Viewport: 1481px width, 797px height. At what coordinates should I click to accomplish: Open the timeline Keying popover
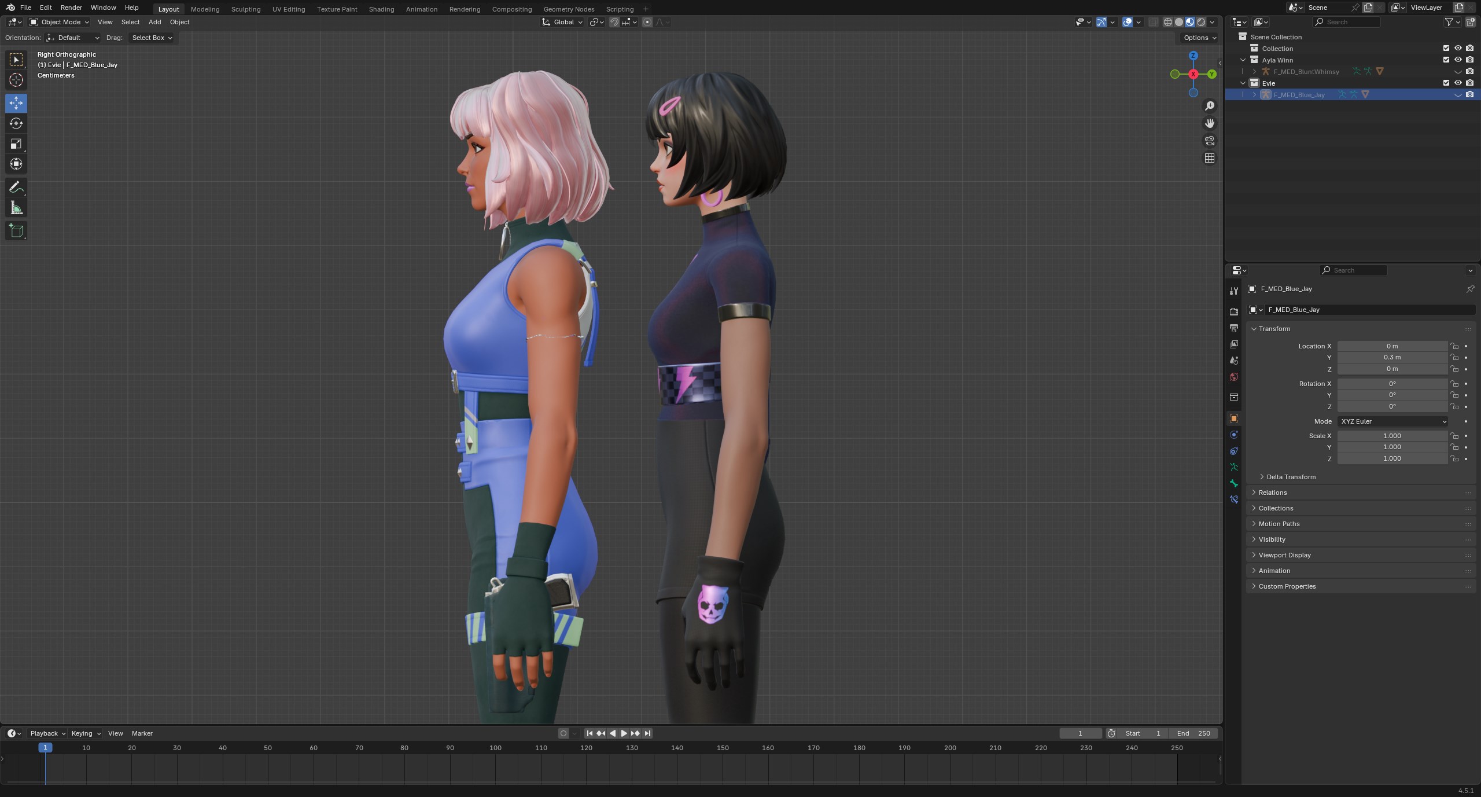click(86, 733)
